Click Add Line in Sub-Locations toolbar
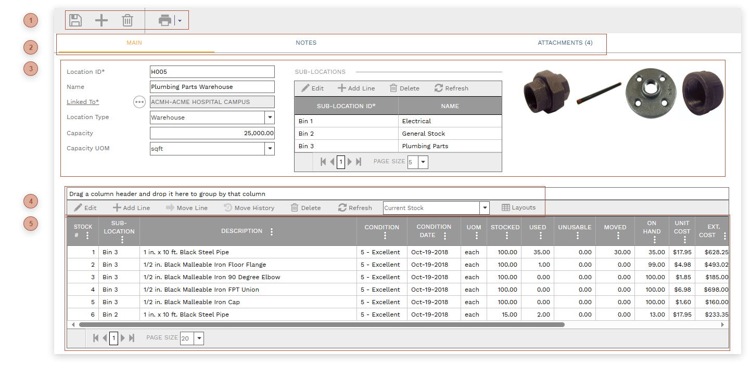 click(x=357, y=88)
